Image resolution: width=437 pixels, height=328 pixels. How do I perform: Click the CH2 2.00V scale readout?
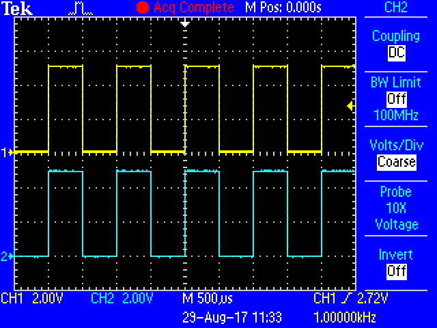122,298
